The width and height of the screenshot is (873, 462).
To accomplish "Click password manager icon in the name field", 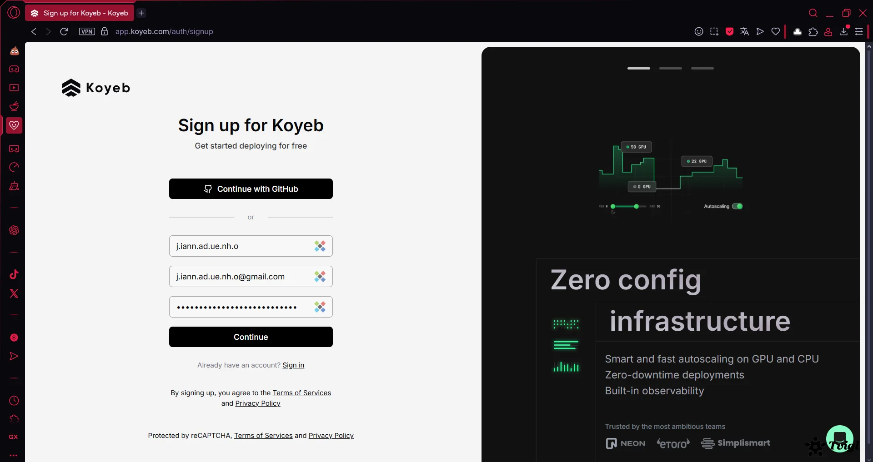I will (x=320, y=246).
